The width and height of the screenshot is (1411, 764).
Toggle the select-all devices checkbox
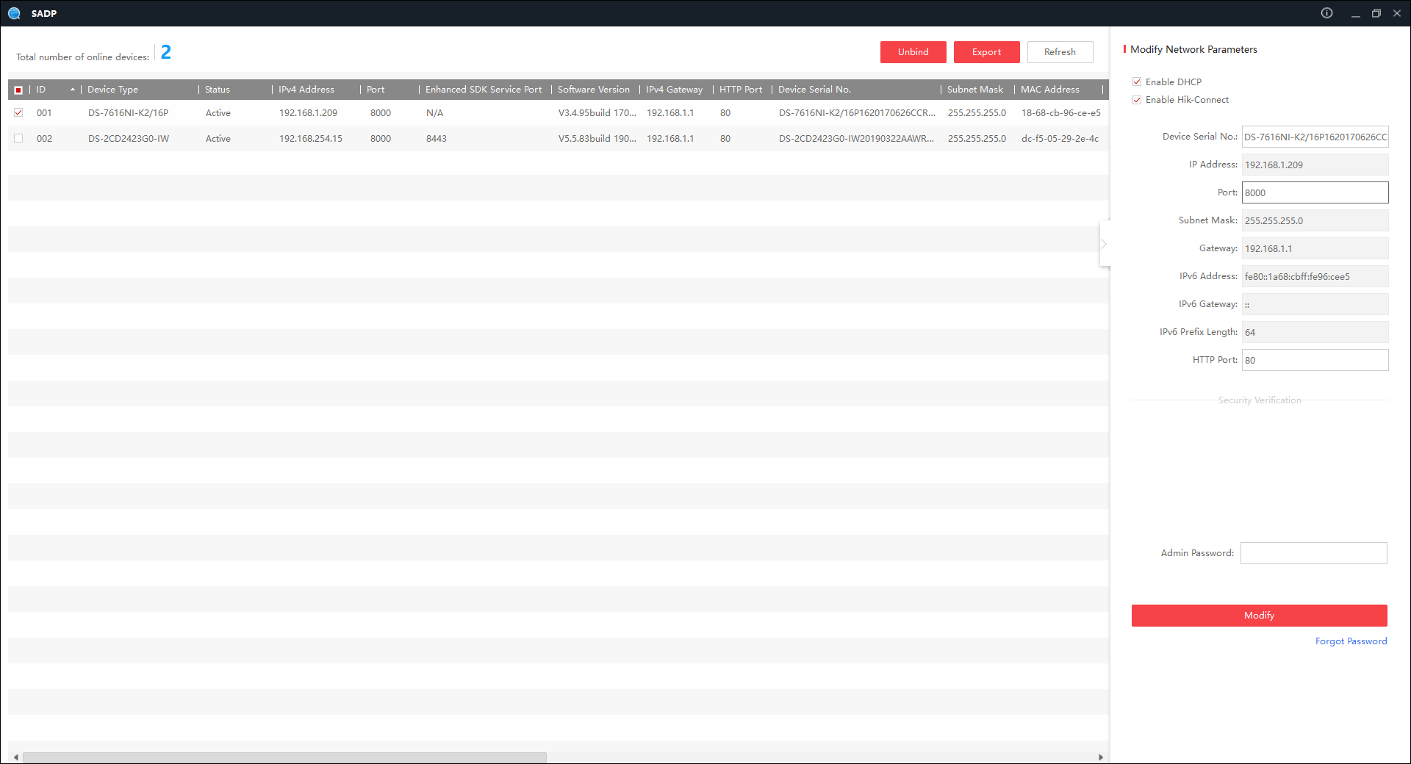[18, 90]
